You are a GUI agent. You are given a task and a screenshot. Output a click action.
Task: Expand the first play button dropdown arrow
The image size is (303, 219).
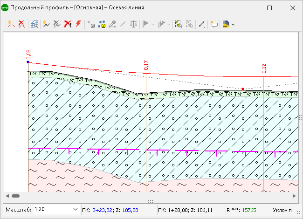coord(153,24)
